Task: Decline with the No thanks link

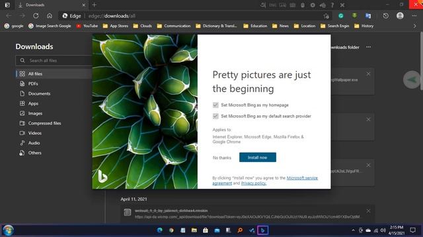Action: (222, 158)
